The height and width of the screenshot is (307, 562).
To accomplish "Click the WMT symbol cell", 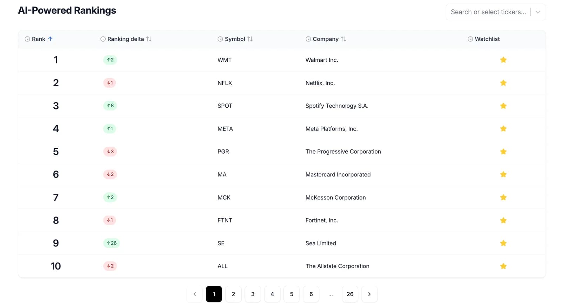I will (224, 60).
